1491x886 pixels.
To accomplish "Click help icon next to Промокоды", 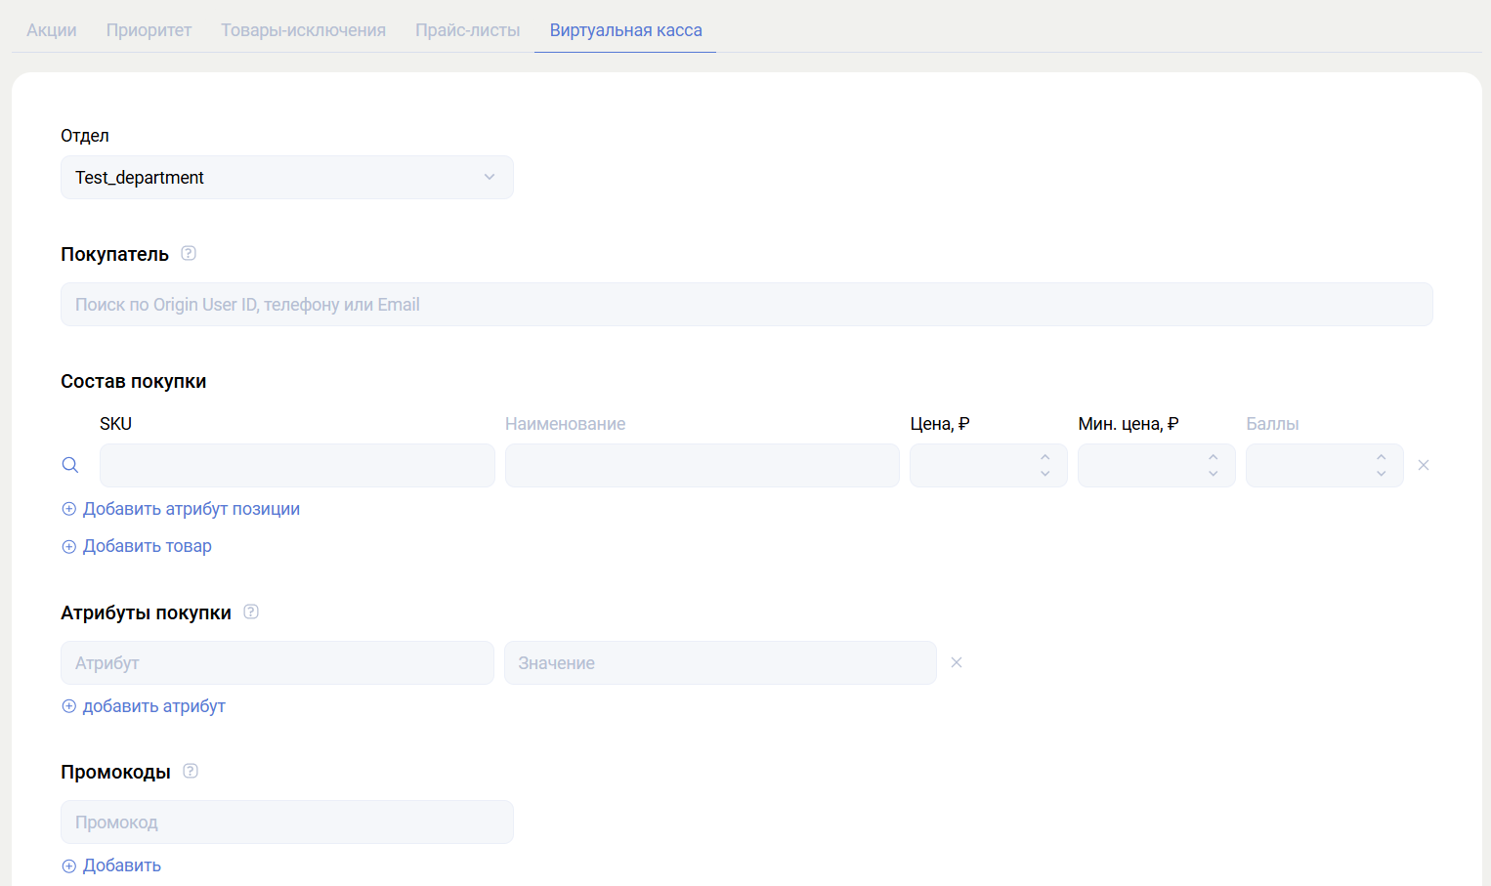I will point(191,772).
